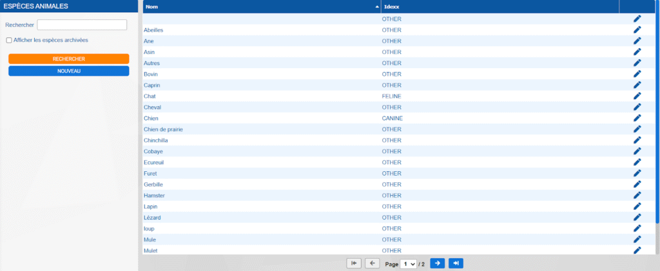This screenshot has width=660, height=271.
Task: Focus the Rechercher text field
Action: click(x=82, y=24)
